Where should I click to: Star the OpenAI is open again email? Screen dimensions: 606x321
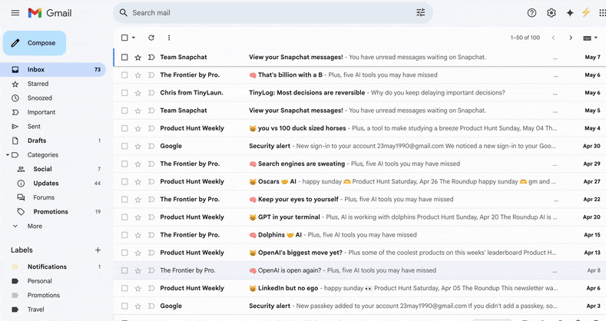point(138,270)
